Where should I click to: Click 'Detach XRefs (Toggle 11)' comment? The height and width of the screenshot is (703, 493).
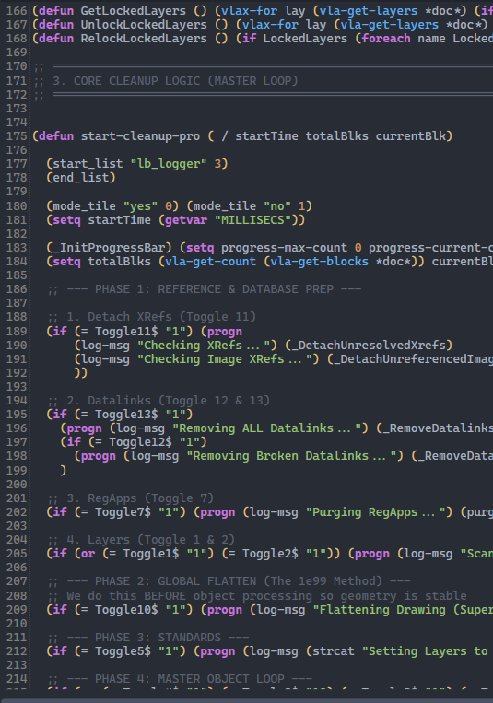pyautogui.click(x=171, y=317)
